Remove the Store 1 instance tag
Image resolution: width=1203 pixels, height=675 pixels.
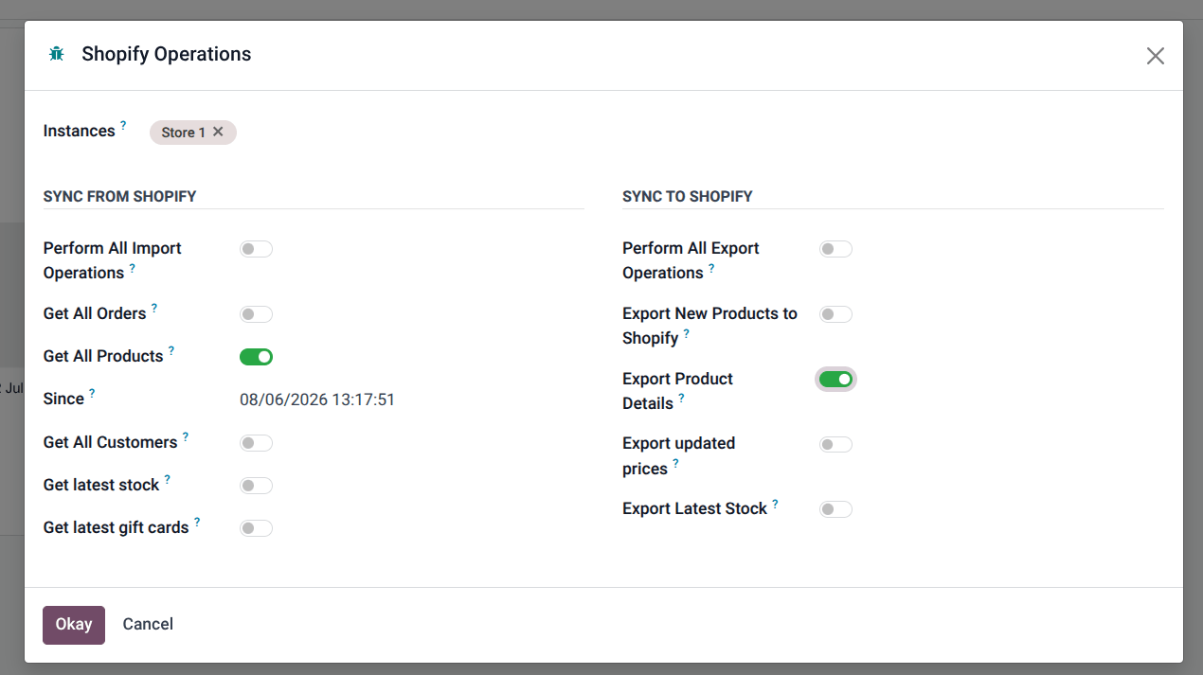coord(218,132)
